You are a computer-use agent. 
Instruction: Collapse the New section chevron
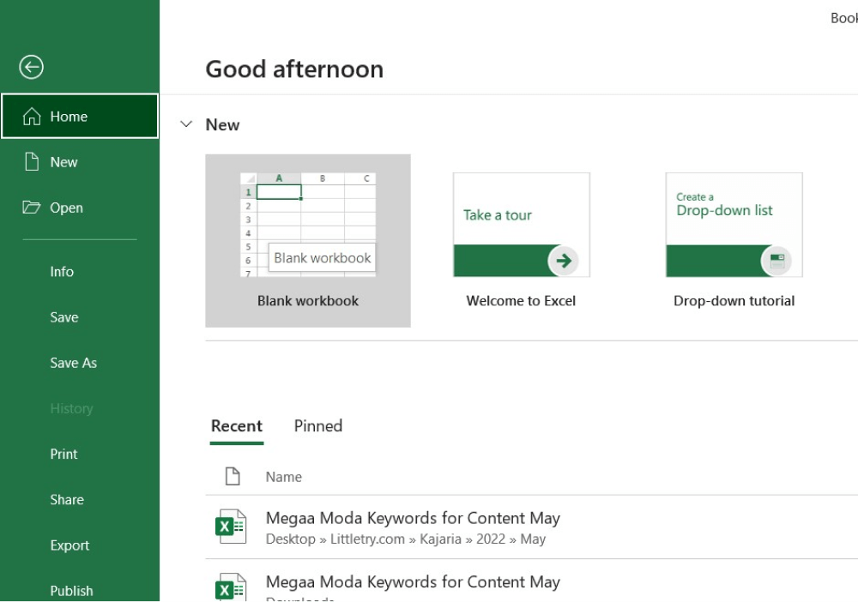(186, 124)
